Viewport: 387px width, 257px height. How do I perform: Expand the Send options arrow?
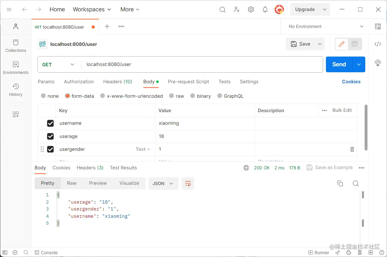(x=359, y=64)
